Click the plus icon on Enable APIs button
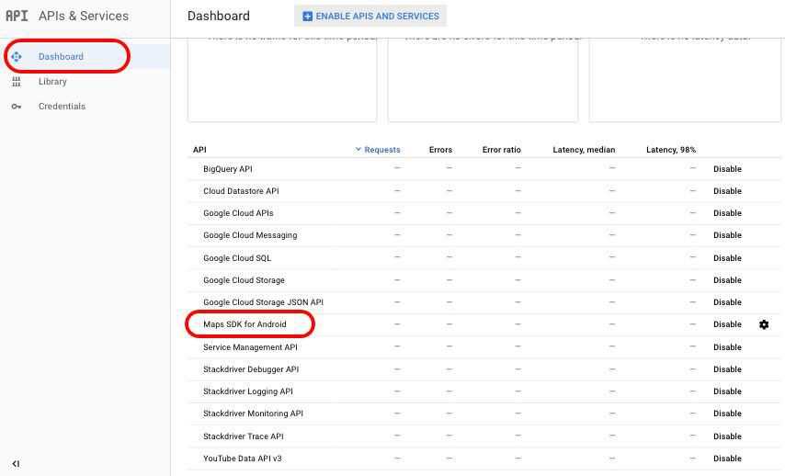Screen dimensions: 785x476 pos(307,16)
